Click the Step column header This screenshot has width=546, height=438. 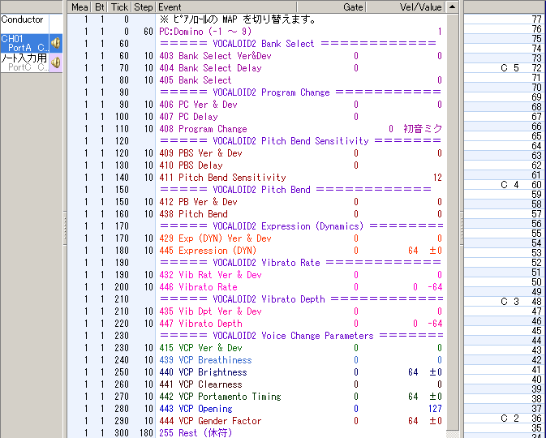(143, 6)
